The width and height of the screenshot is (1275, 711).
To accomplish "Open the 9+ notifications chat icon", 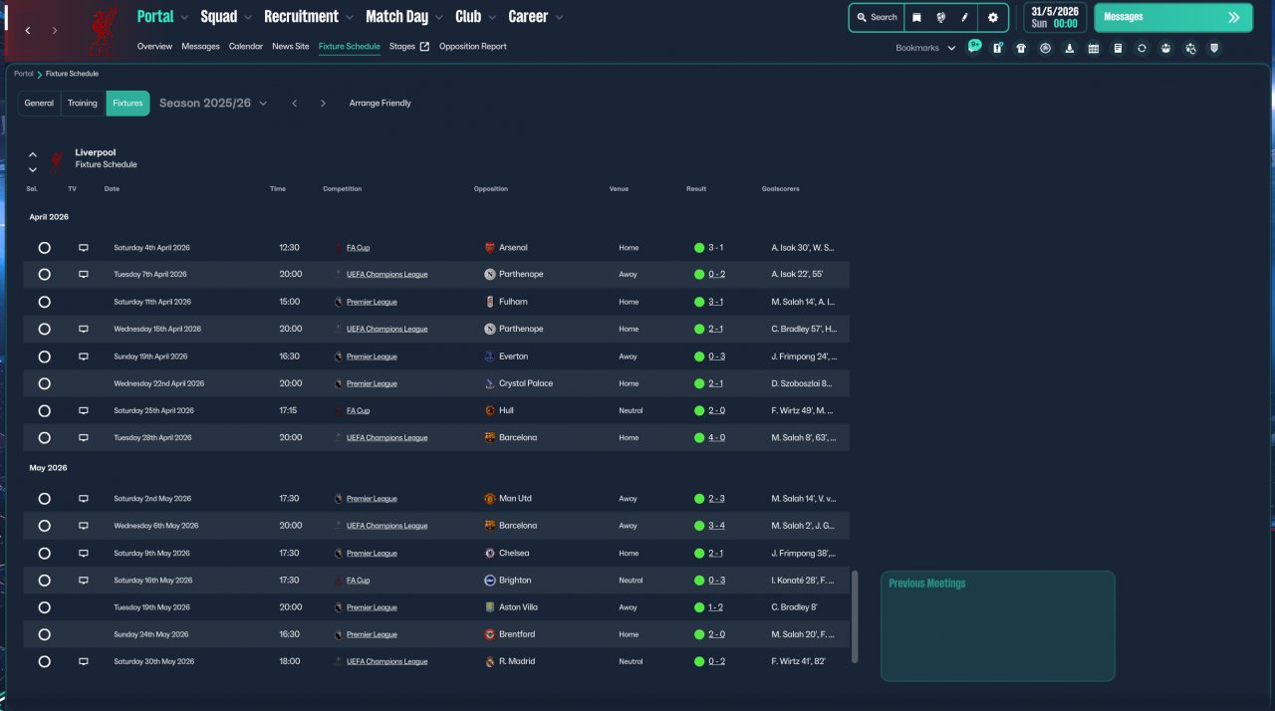I will coord(973,47).
